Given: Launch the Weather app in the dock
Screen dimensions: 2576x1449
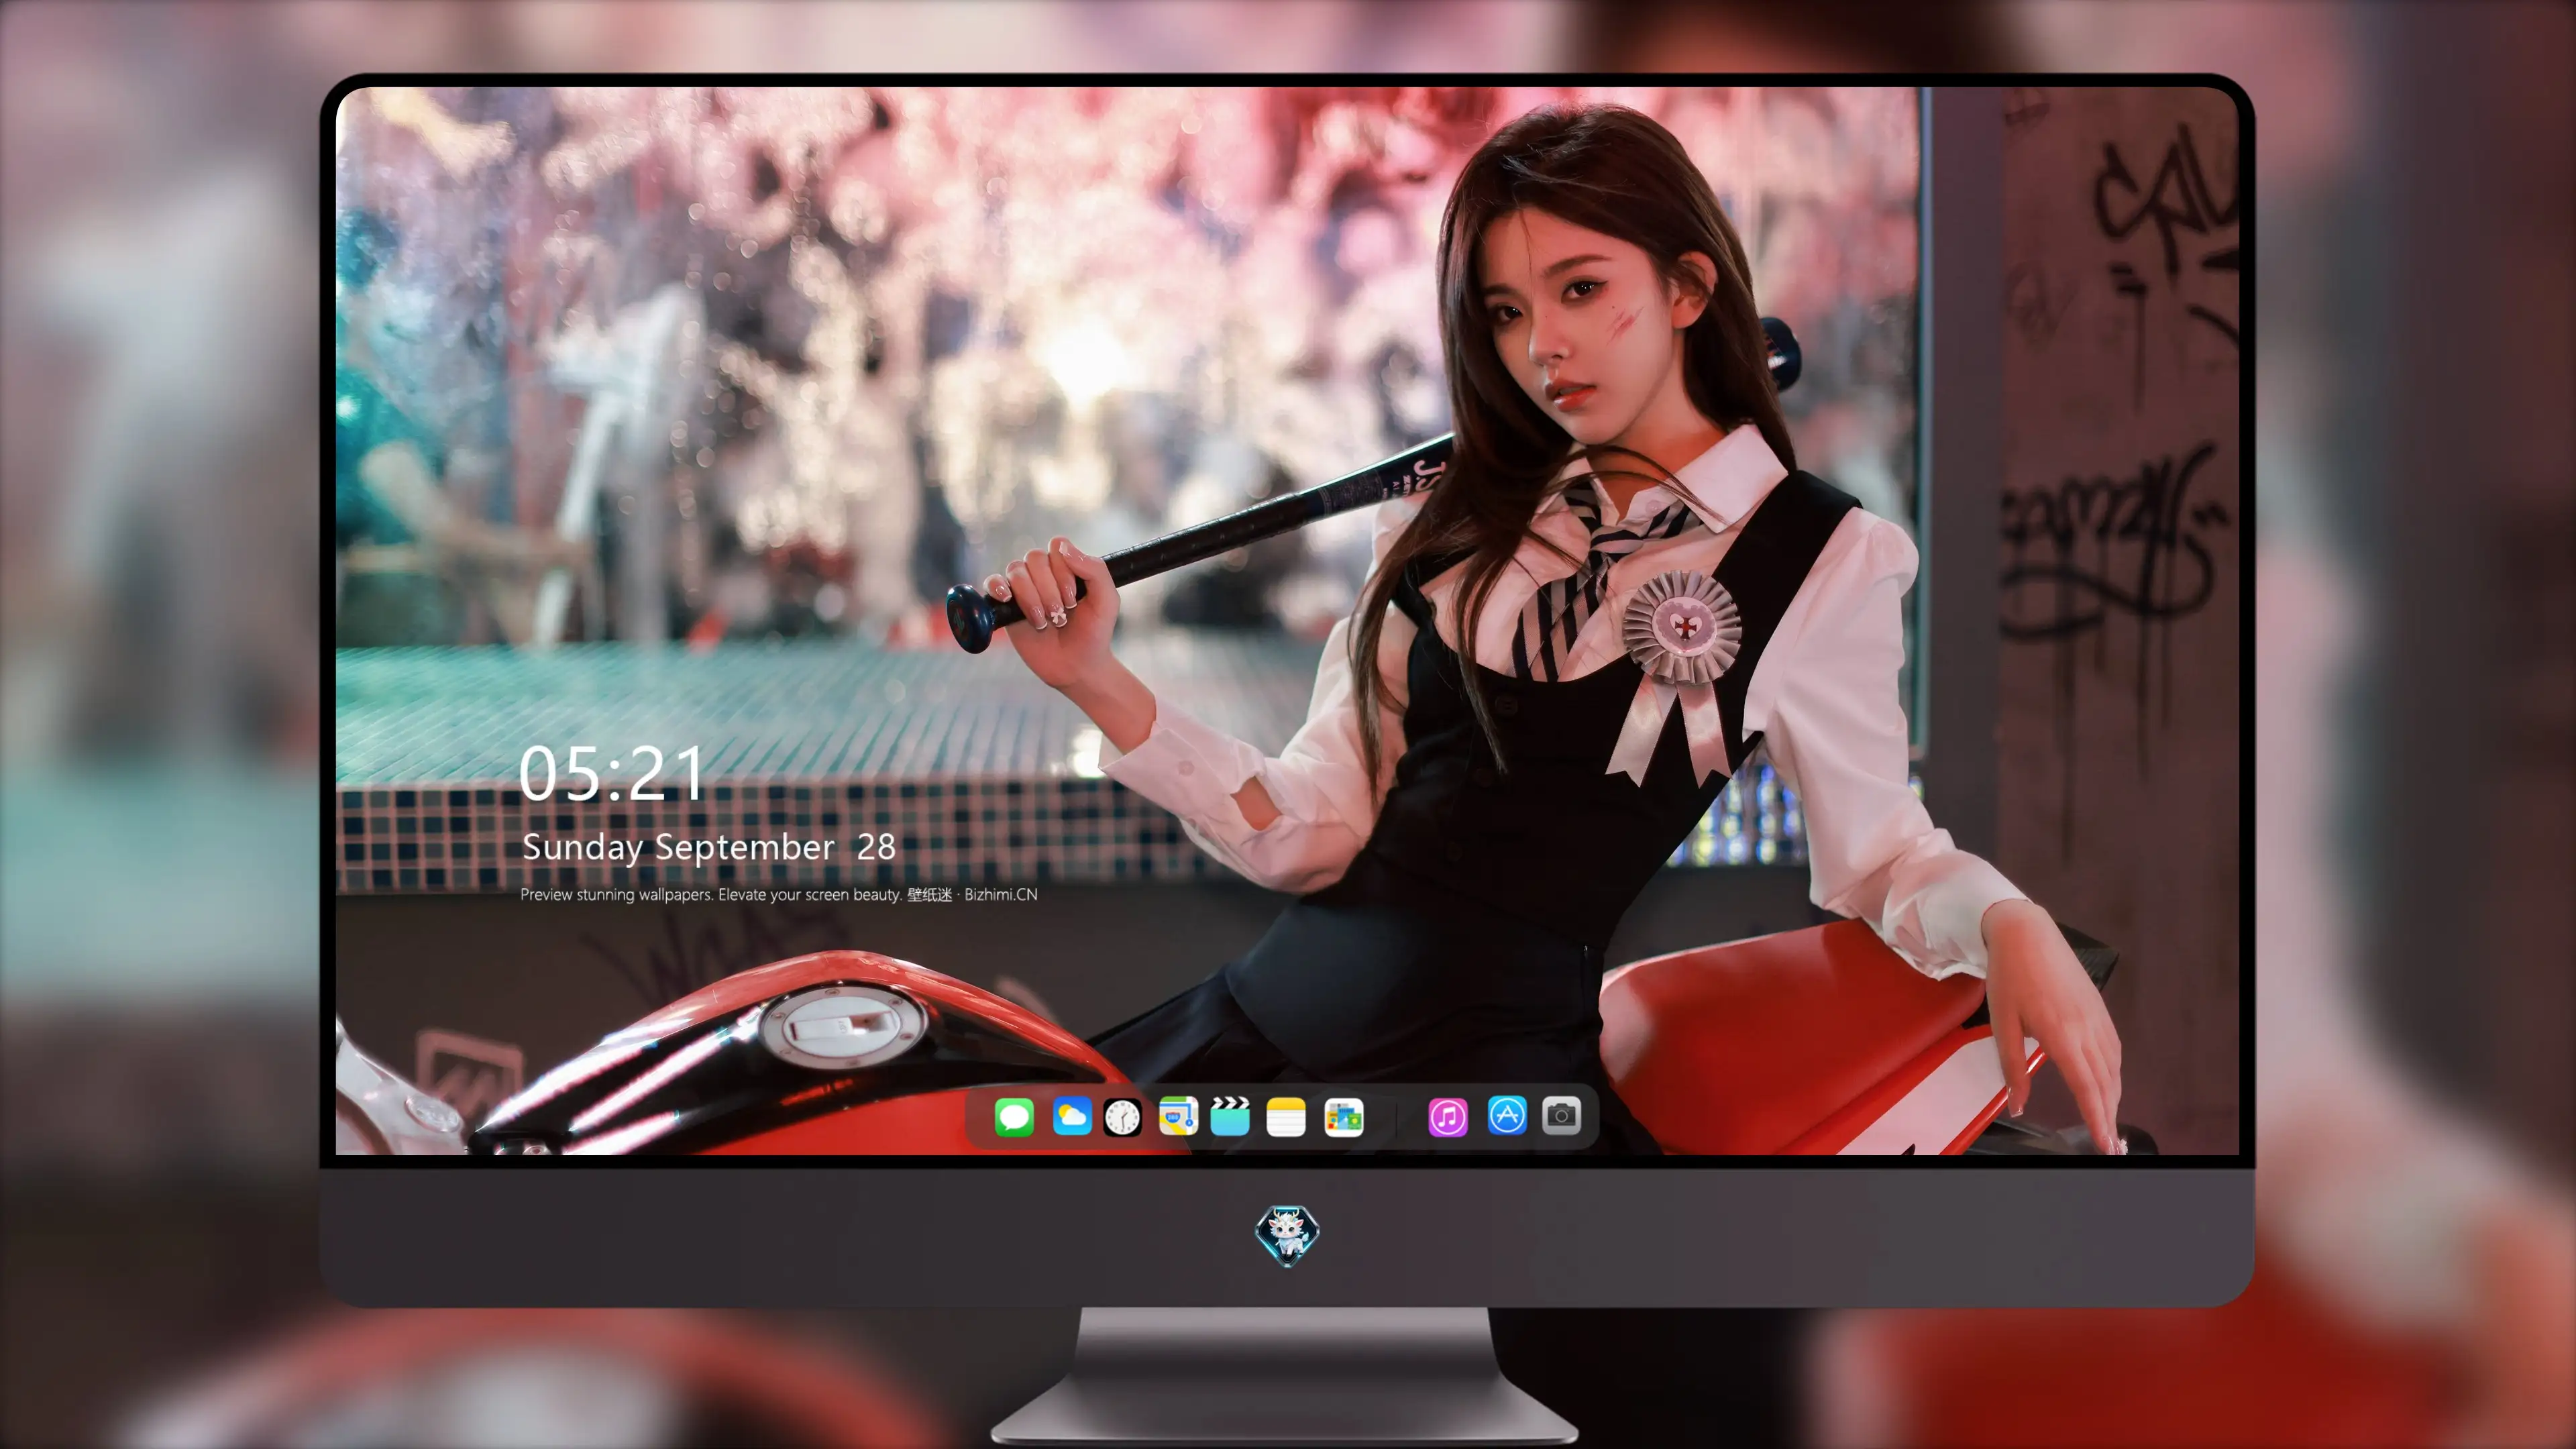Looking at the screenshot, I should point(1072,1117).
